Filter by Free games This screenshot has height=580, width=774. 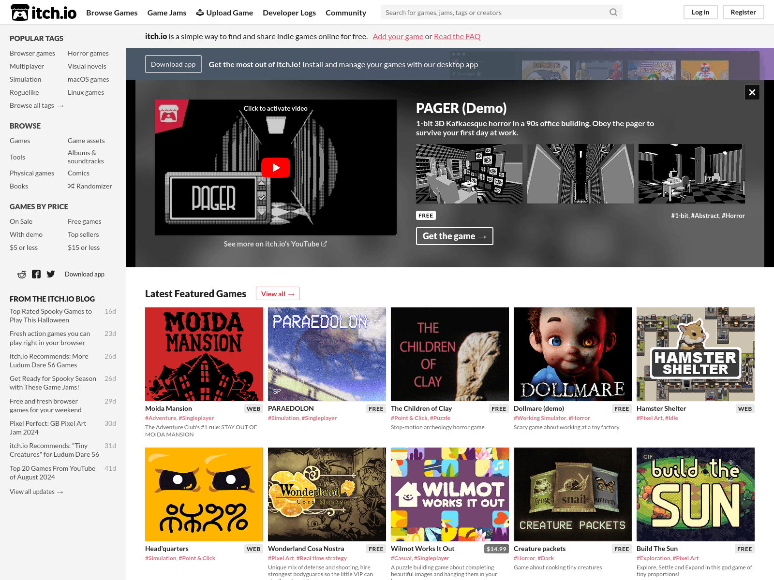(85, 221)
